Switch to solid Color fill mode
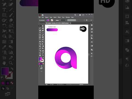This screenshot has width=132, height=99. [39, 64]
